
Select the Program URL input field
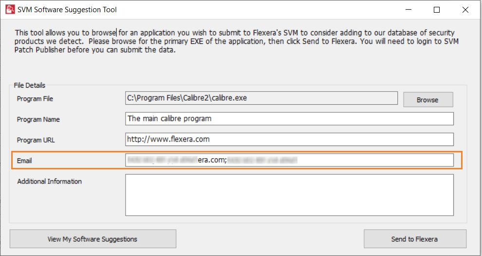pos(289,139)
